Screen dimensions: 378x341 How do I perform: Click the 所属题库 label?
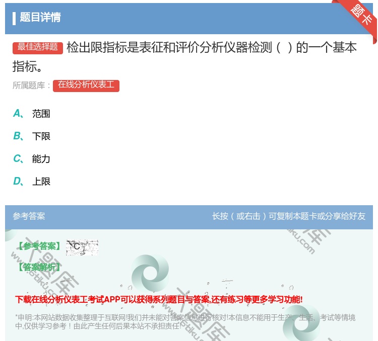pos(31,86)
